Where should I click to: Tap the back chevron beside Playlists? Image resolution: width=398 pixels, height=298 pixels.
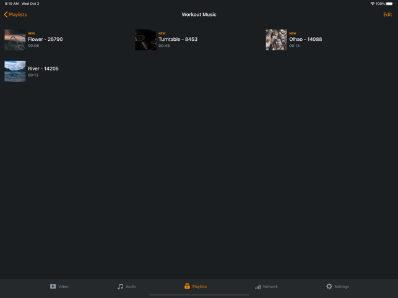point(6,14)
